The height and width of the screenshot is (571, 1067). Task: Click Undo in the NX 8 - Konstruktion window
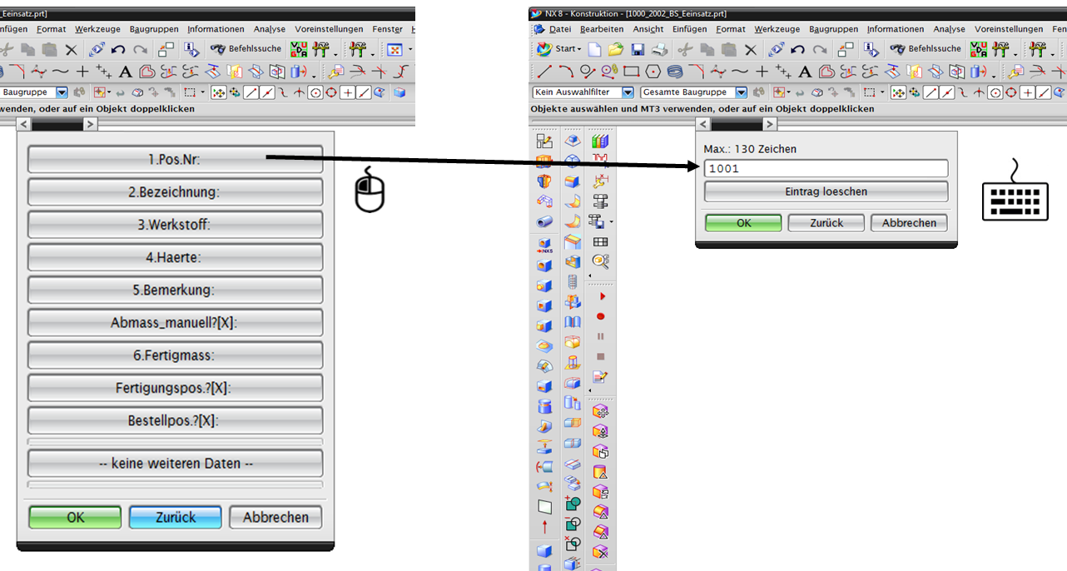tap(798, 49)
